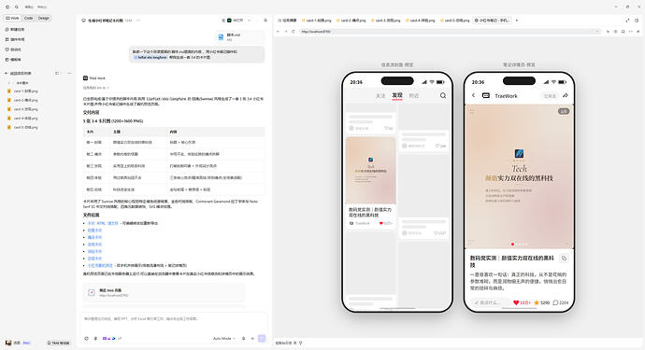The image size is (645, 350).
Task: Click the microphone icon in chat input
Action: coord(244,339)
